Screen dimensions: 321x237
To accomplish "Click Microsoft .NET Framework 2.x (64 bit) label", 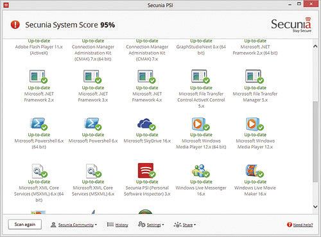I will point(255,49).
